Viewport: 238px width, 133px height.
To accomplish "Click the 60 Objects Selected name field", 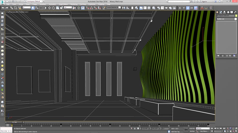I will tap(225, 16).
